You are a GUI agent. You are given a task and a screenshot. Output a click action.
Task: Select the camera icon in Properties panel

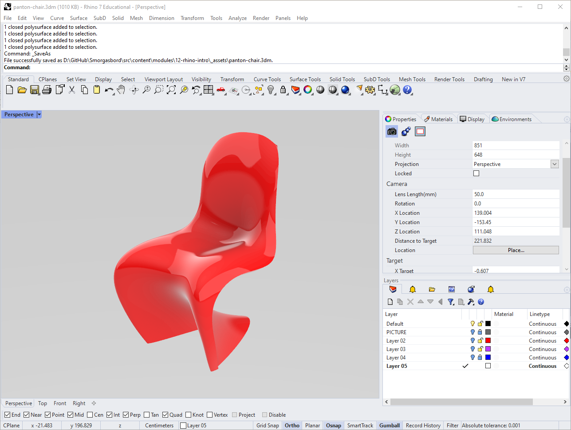point(392,131)
